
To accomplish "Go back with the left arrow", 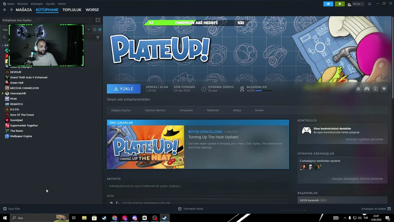I will pos(5,10).
